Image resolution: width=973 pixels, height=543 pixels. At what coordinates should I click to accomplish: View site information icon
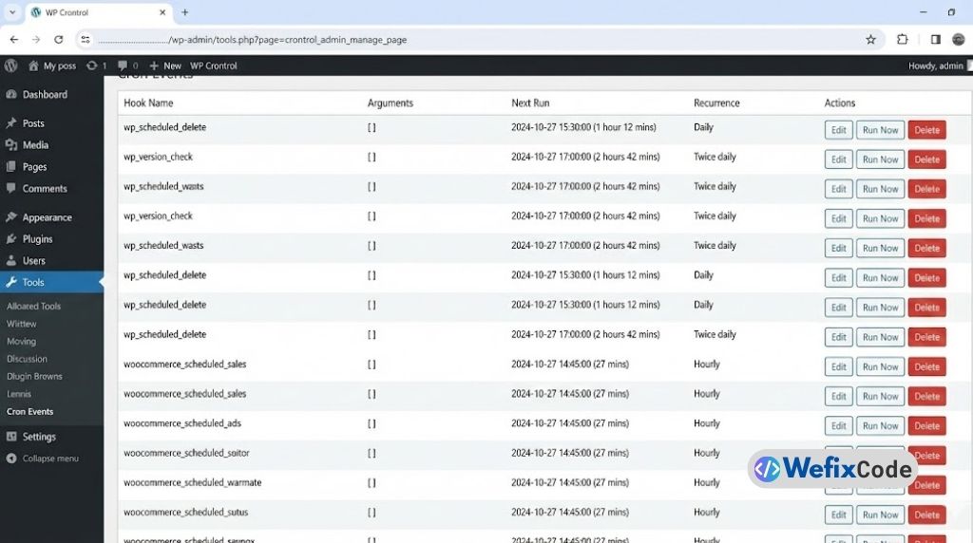click(86, 40)
